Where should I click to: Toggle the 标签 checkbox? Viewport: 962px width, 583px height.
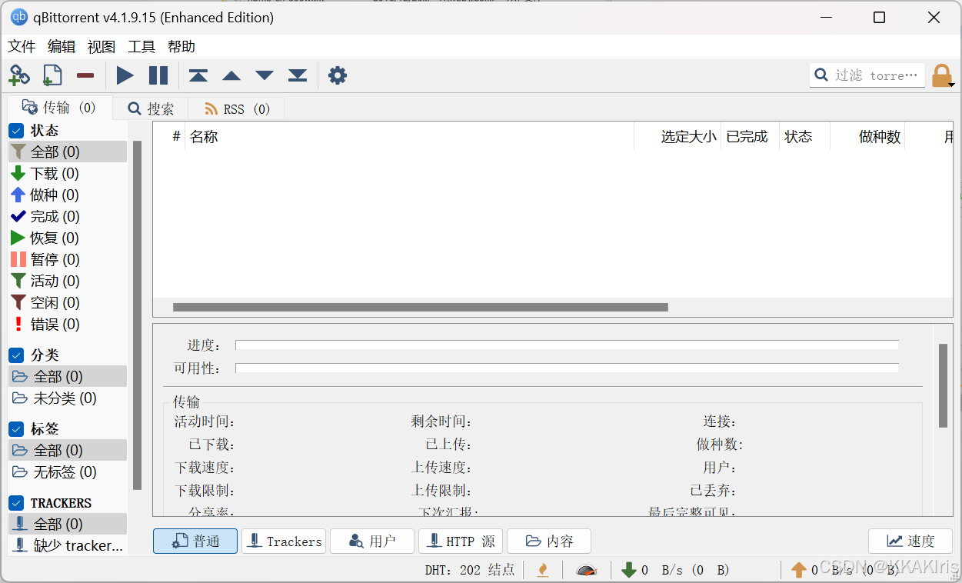16,429
